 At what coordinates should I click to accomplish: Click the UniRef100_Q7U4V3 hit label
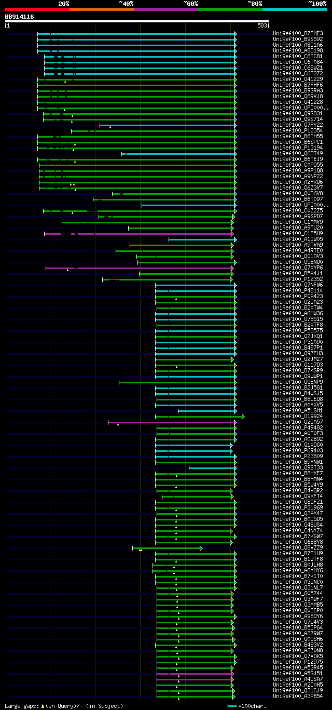click(x=298, y=622)
